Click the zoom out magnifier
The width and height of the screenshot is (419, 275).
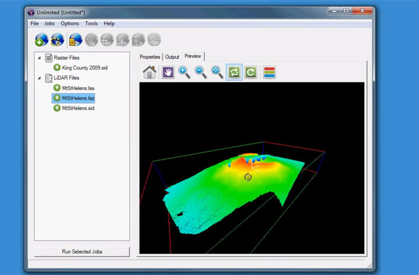click(x=201, y=72)
